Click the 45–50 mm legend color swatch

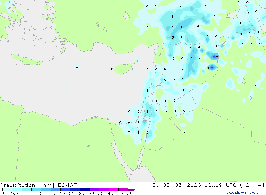[x=123, y=190]
